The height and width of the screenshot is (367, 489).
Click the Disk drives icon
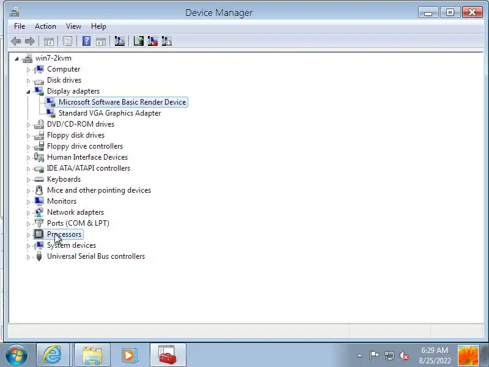pyautogui.click(x=39, y=81)
